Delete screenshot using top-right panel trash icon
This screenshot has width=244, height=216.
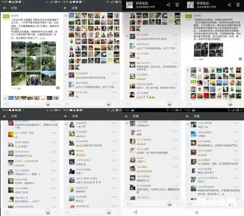click(239, 5)
